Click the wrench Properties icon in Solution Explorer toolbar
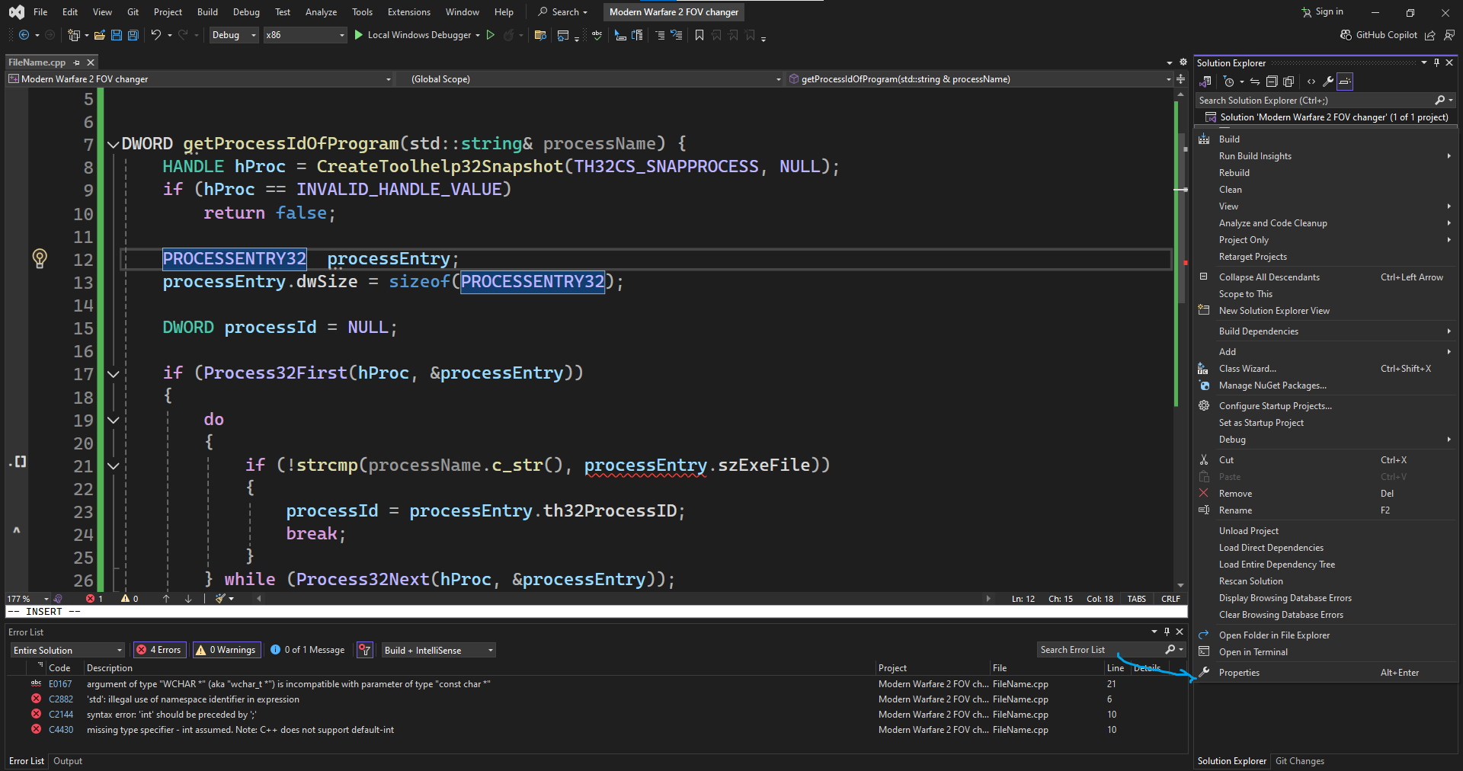 (1328, 82)
